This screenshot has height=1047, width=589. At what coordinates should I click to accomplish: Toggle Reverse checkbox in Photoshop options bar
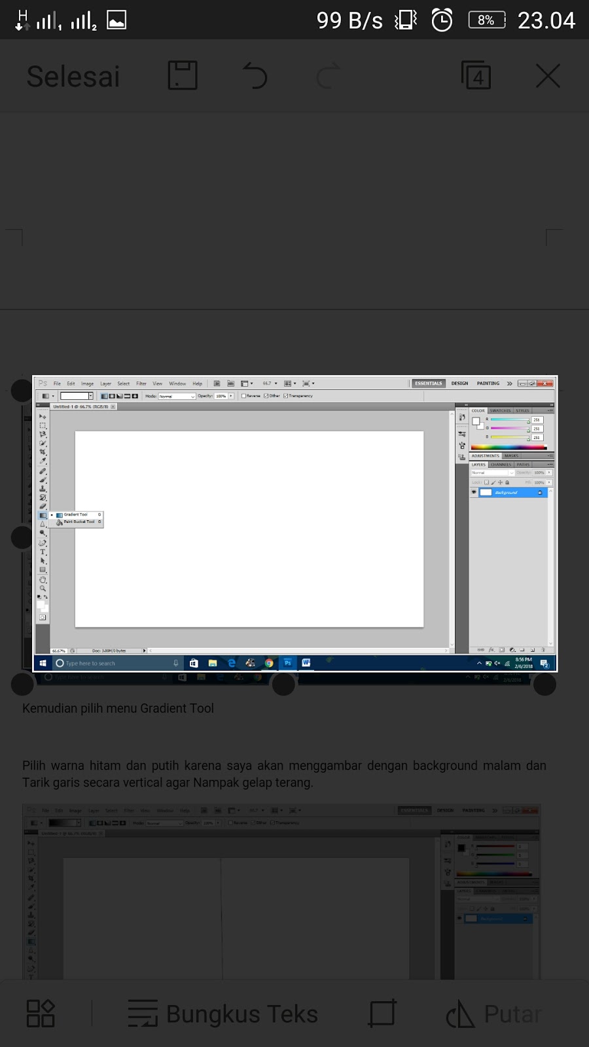pyautogui.click(x=243, y=396)
